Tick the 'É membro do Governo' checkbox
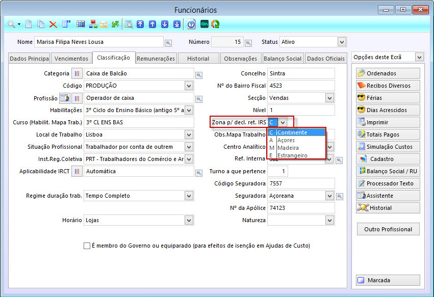Screen dimensions: 434x297 point(87,246)
